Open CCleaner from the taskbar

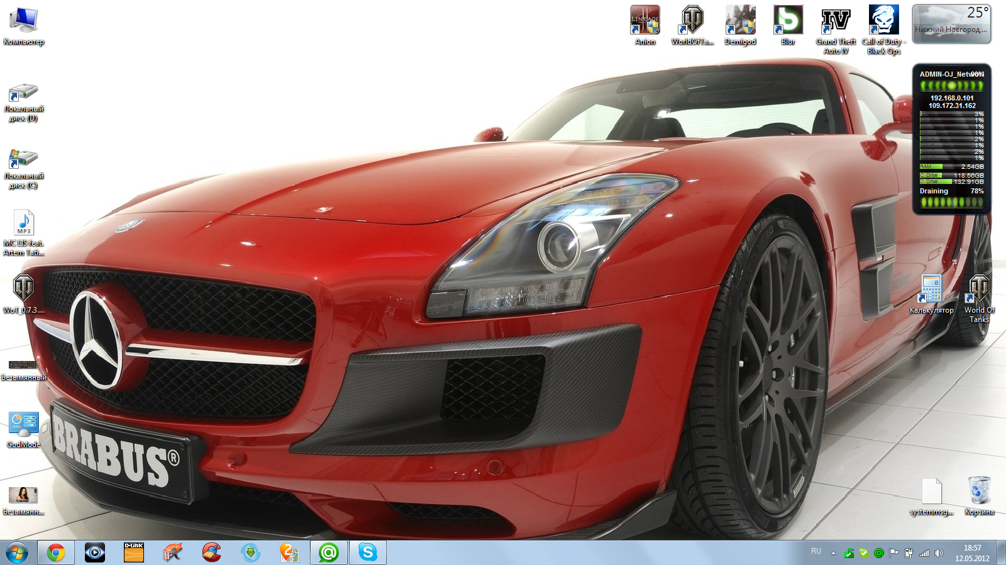(212, 552)
